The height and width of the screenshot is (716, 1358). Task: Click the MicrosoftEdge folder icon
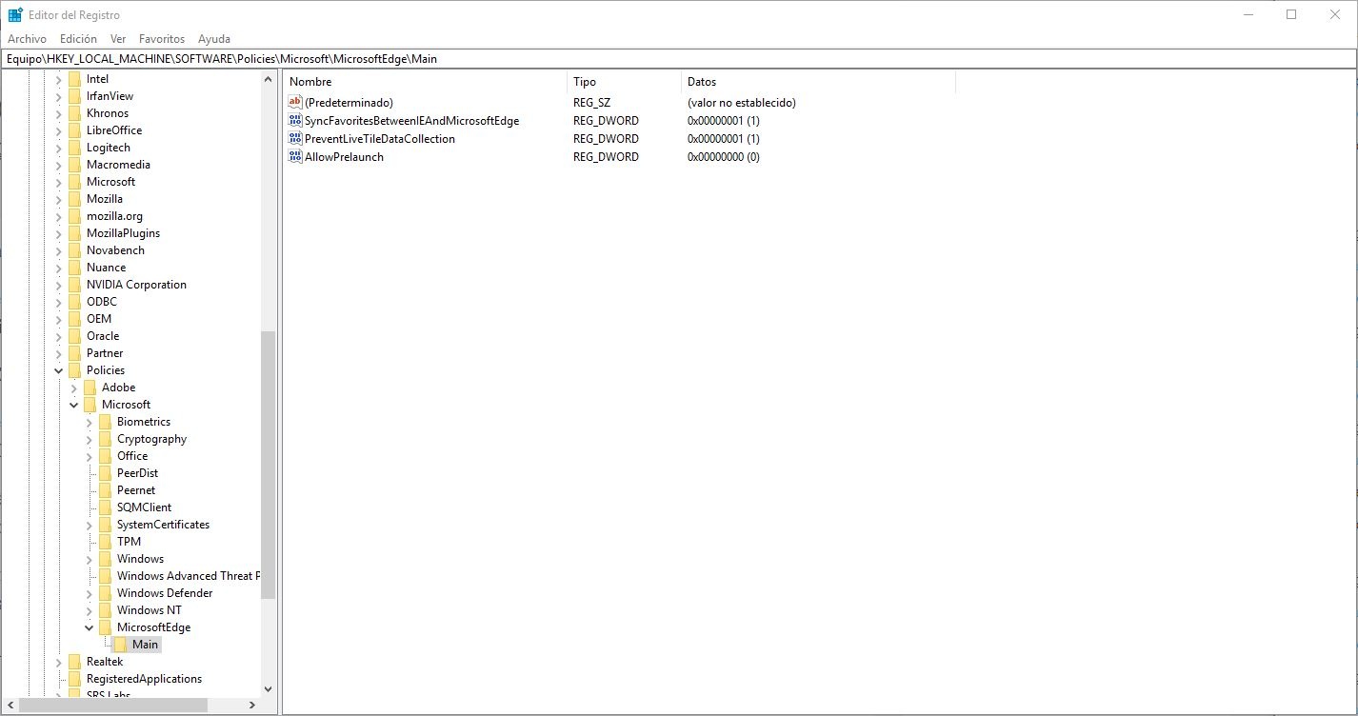(105, 627)
